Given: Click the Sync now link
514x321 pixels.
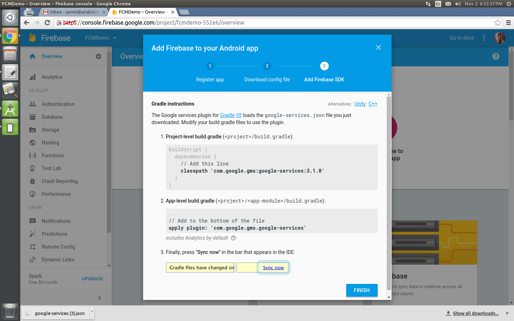Looking at the screenshot, I should [273, 268].
